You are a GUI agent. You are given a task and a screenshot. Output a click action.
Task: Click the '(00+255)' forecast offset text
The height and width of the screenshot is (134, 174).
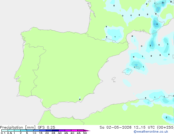coord(165,127)
